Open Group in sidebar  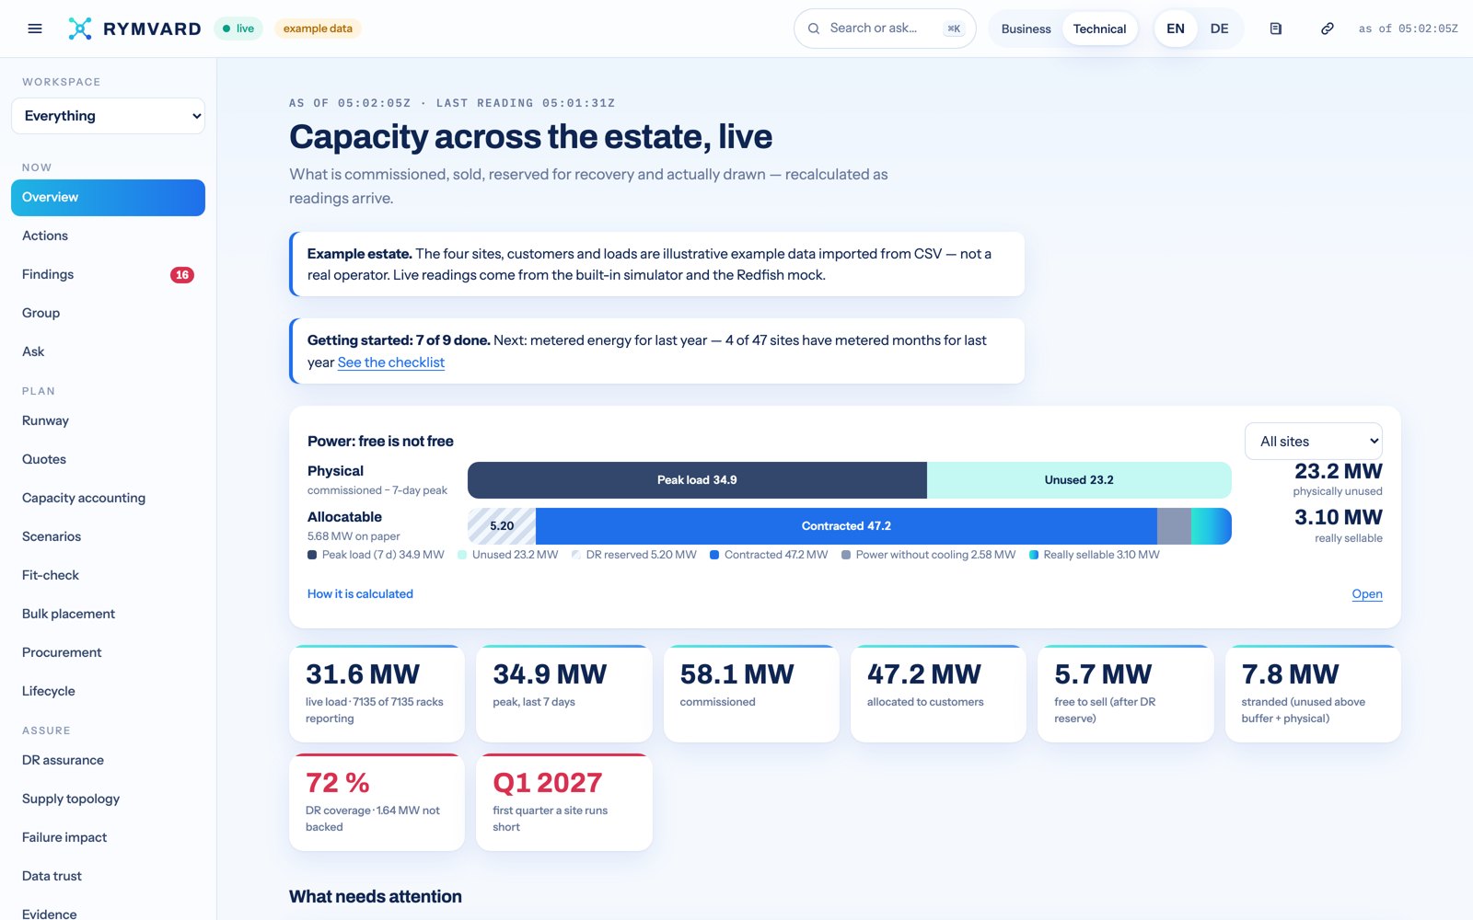108,314
